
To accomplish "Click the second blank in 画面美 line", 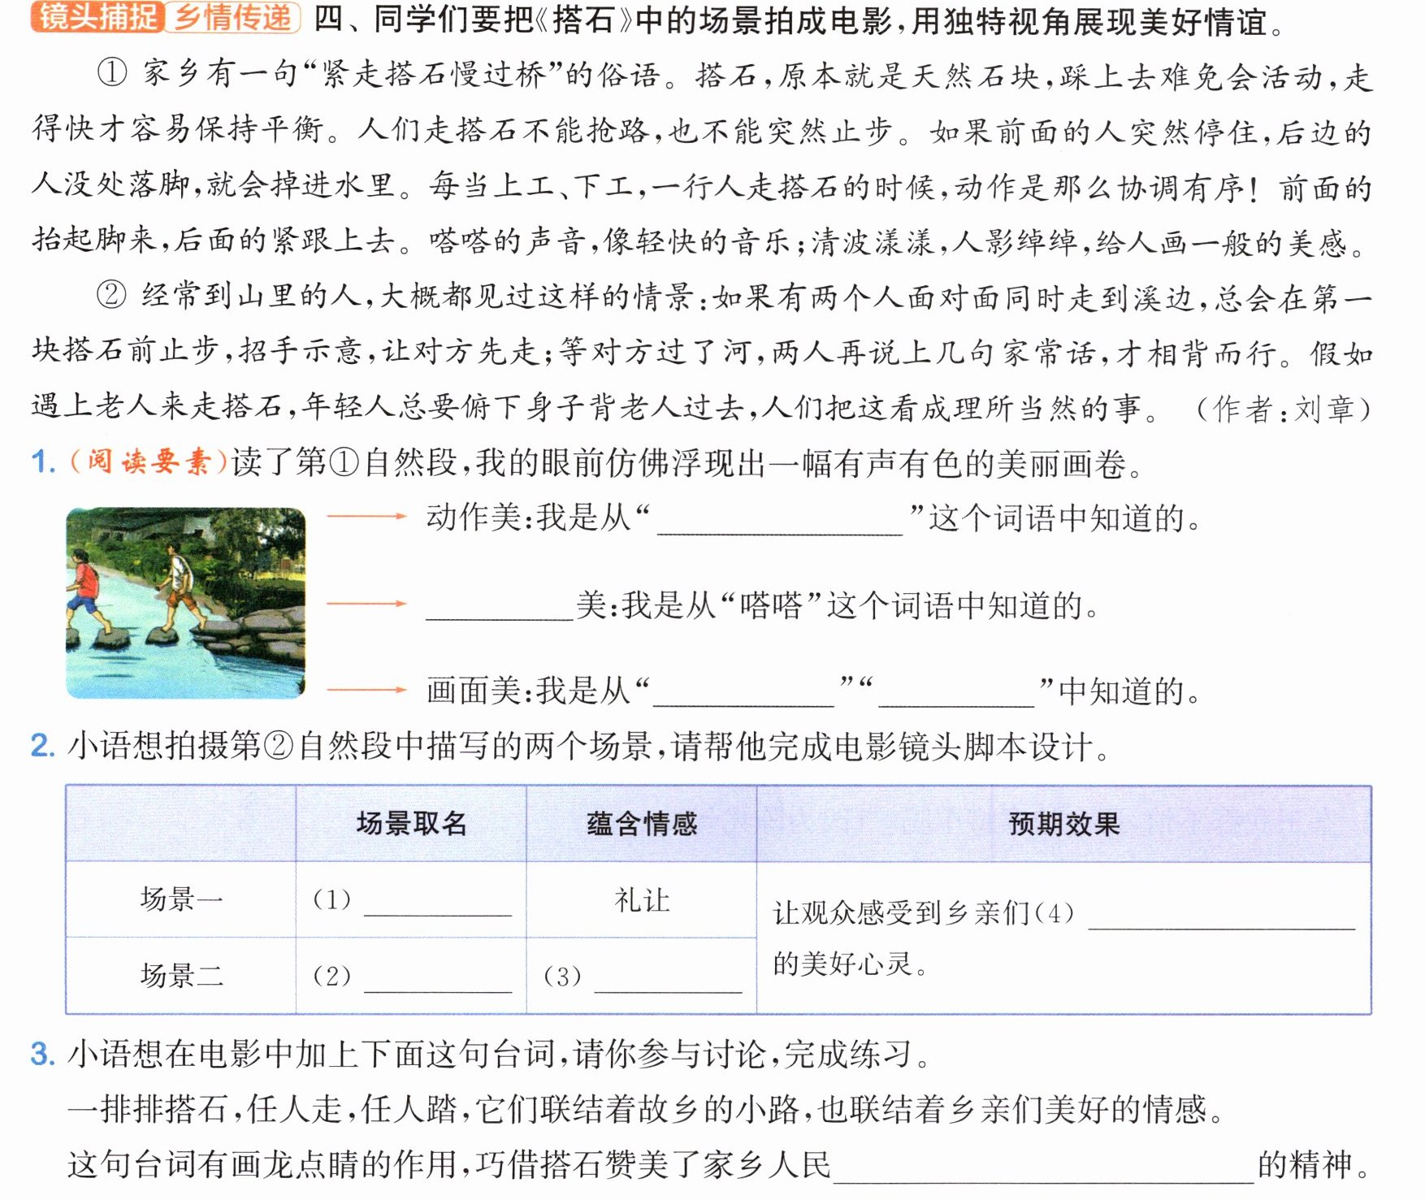I will tap(956, 692).
